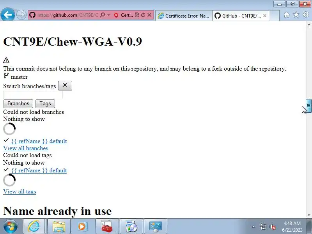Open the software disc installer taskbar icon
The height and width of the screenshot is (234, 312).
[x=131, y=226]
